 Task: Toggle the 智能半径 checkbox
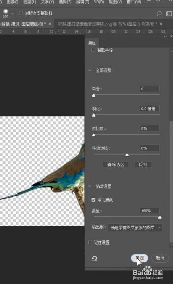(x=93, y=49)
